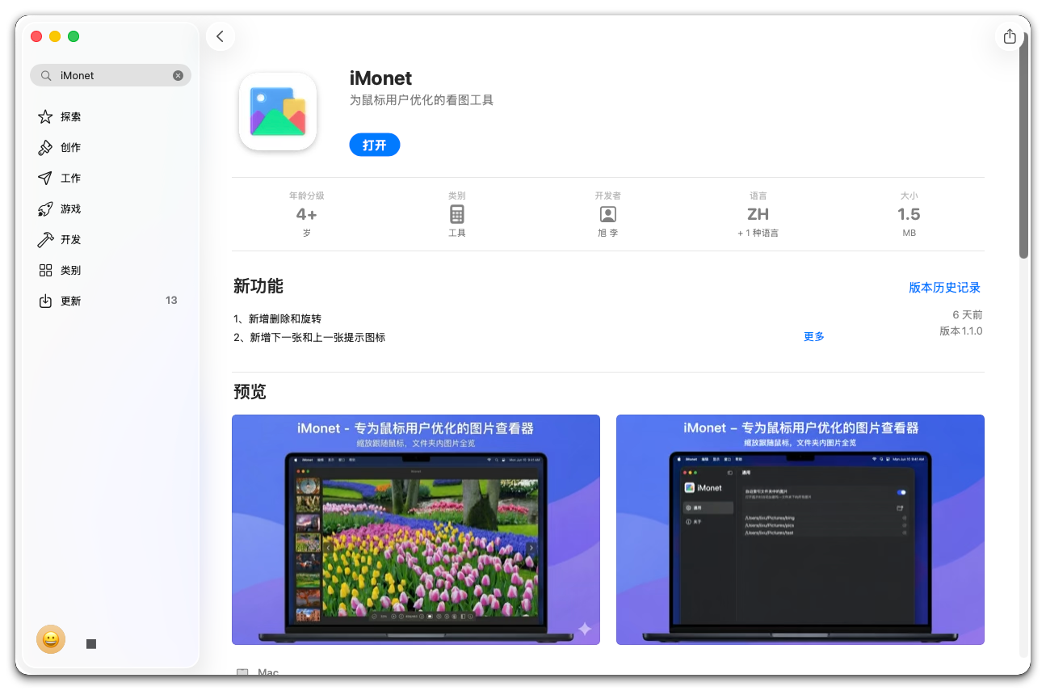The height and width of the screenshot is (695, 1046).
Task: Open the 游戏 rocket icon
Action: click(46, 209)
